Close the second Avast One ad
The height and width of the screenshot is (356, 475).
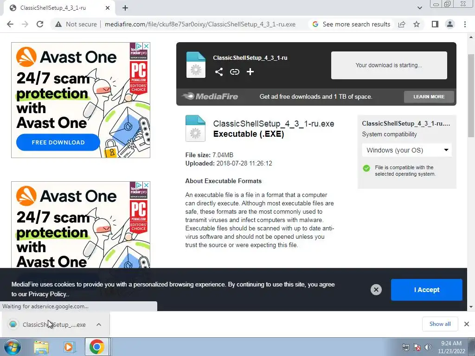146,185
